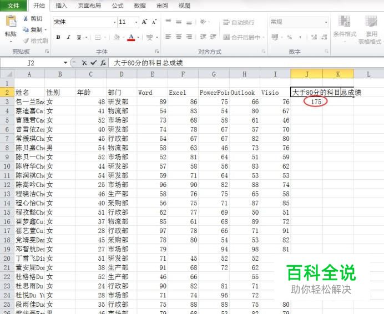Click the Word header cell E2
The width and height of the screenshot is (384, 314).
point(153,92)
